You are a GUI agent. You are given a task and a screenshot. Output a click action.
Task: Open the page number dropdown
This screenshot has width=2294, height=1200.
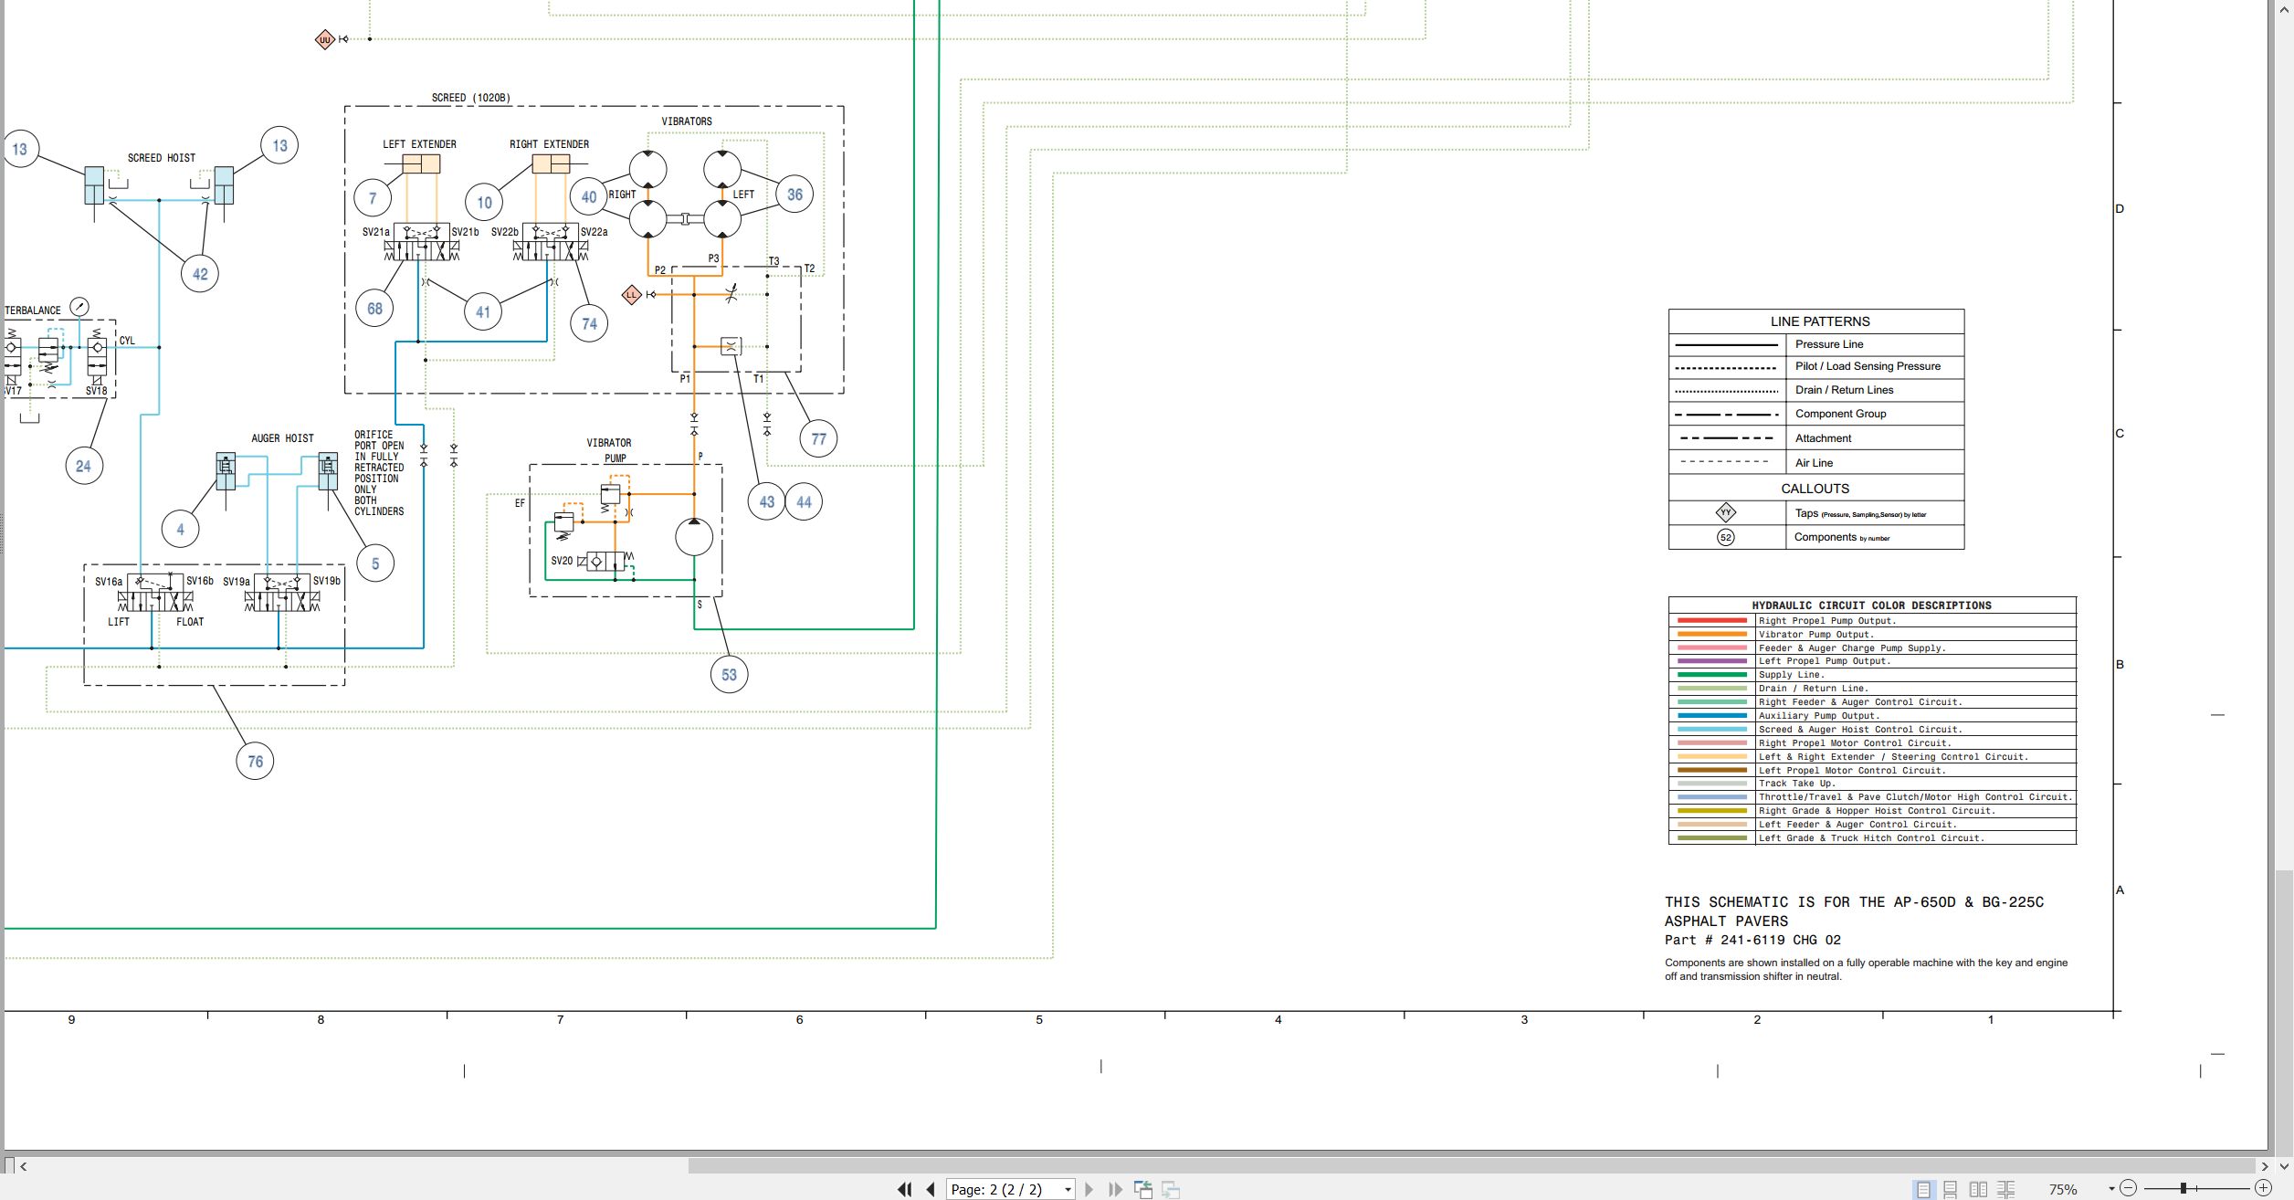pos(1068,1189)
